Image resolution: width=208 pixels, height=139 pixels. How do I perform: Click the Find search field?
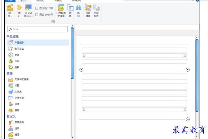[38, 29]
